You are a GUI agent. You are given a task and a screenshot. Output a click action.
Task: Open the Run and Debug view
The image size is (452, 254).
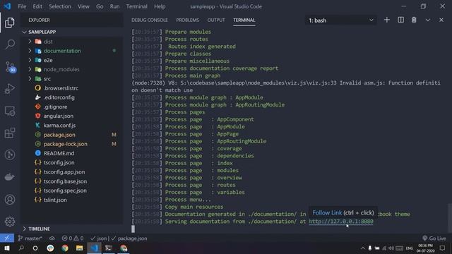pyautogui.click(x=10, y=89)
